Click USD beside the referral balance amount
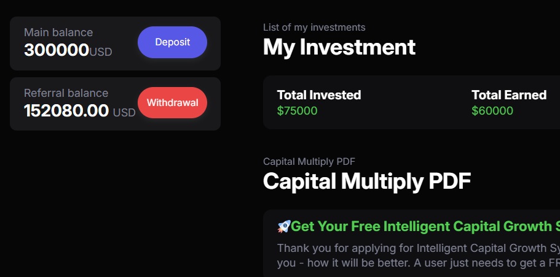560x277 pixels. click(124, 113)
